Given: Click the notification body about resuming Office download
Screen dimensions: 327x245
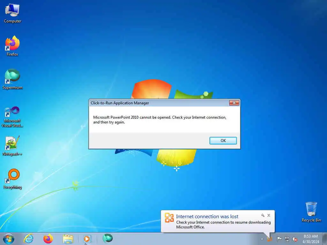Looking at the screenshot, I should (x=223, y=225).
